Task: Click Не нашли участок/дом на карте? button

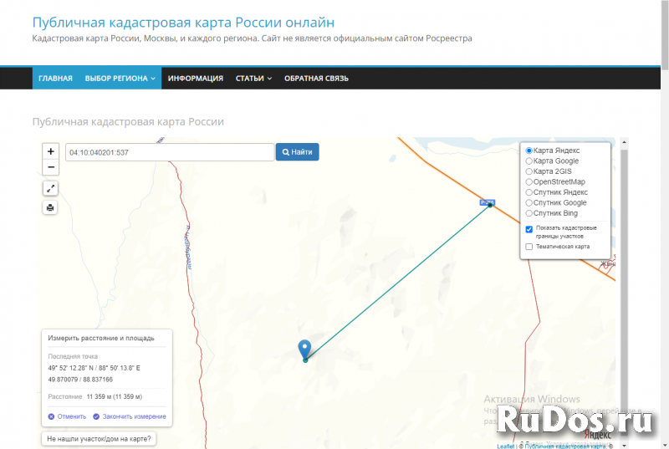Action: (99, 439)
